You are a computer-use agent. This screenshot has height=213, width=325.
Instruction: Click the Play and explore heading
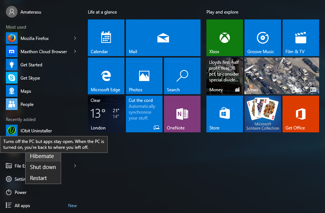[x=222, y=12]
